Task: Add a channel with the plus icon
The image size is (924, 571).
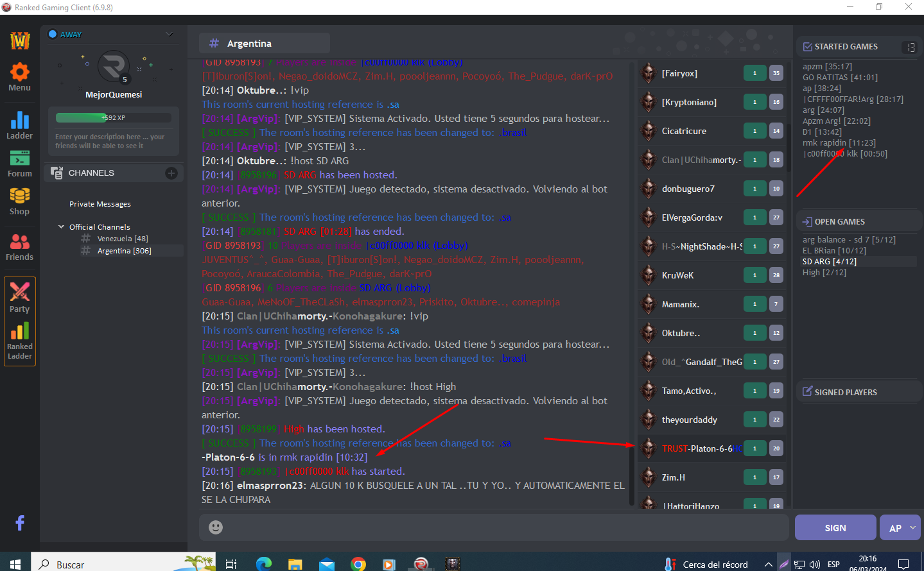Action: click(x=171, y=173)
